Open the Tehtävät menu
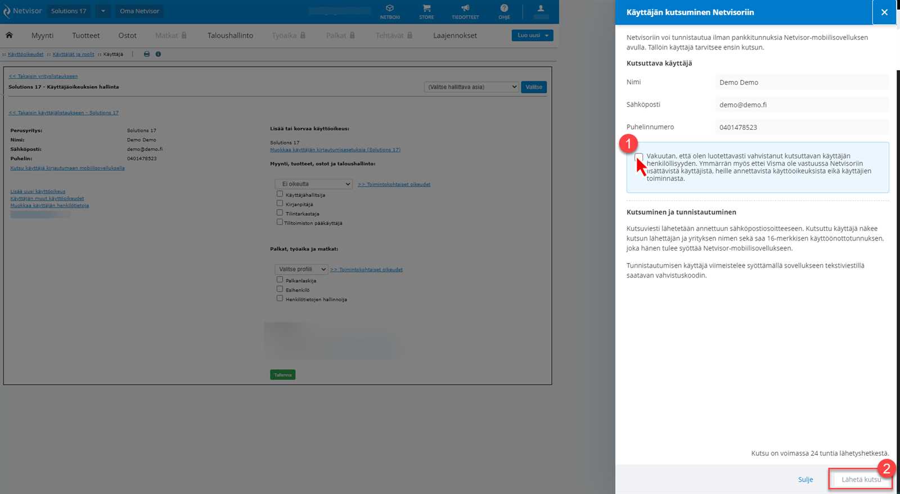Viewport: 900px width, 494px height. (389, 35)
